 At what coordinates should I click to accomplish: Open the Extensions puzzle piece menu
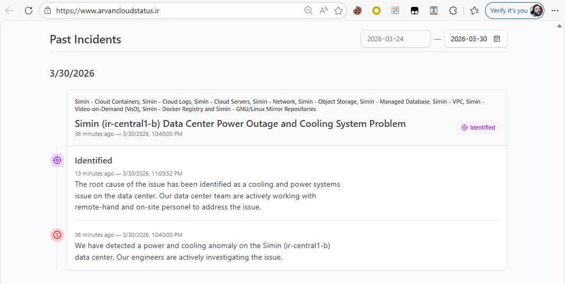coord(453,11)
